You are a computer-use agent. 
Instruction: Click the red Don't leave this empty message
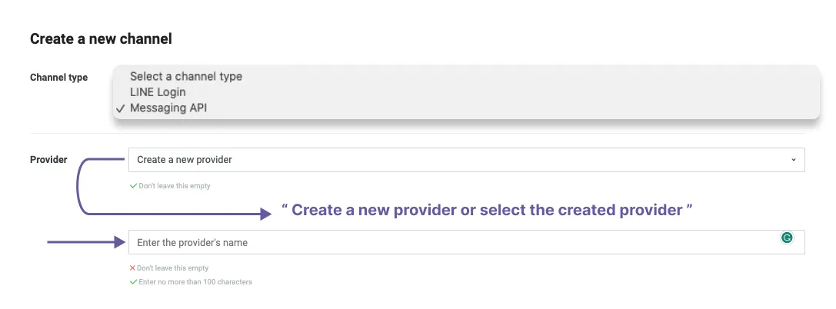(x=173, y=268)
